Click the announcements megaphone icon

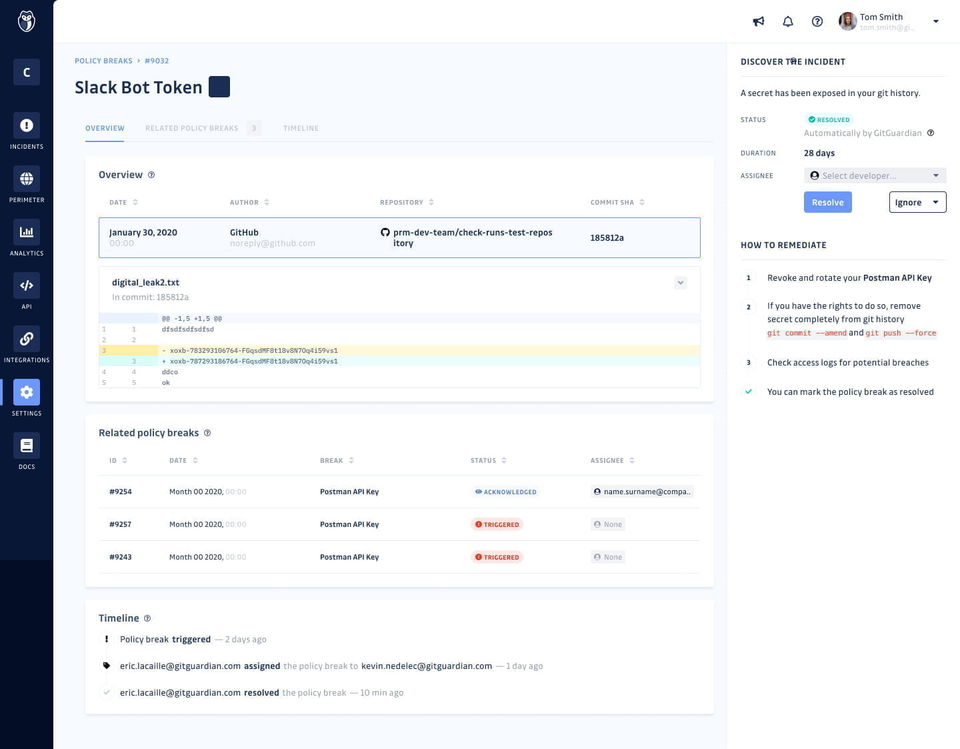[759, 21]
